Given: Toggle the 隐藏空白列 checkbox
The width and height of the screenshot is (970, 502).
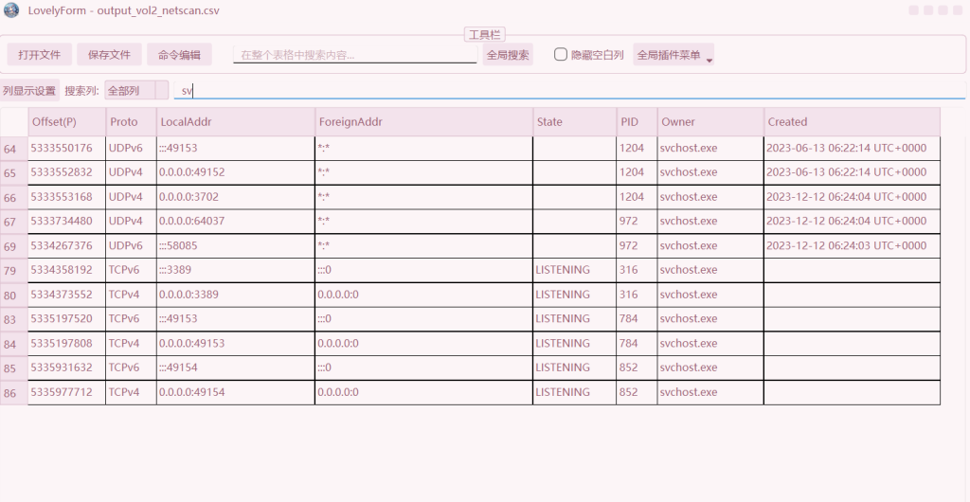Looking at the screenshot, I should coord(561,55).
